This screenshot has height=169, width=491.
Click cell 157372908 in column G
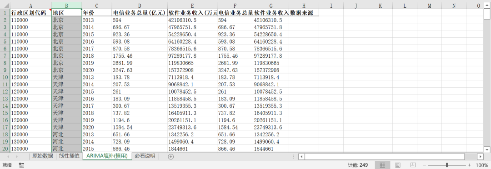(x=271, y=70)
